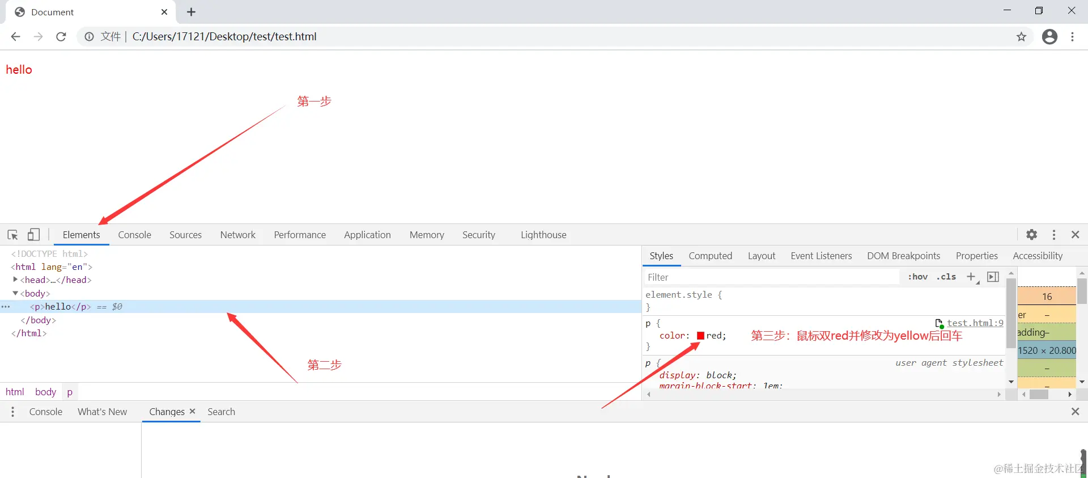
Task: Activate the inspect element picker icon
Action: pyautogui.click(x=12, y=235)
